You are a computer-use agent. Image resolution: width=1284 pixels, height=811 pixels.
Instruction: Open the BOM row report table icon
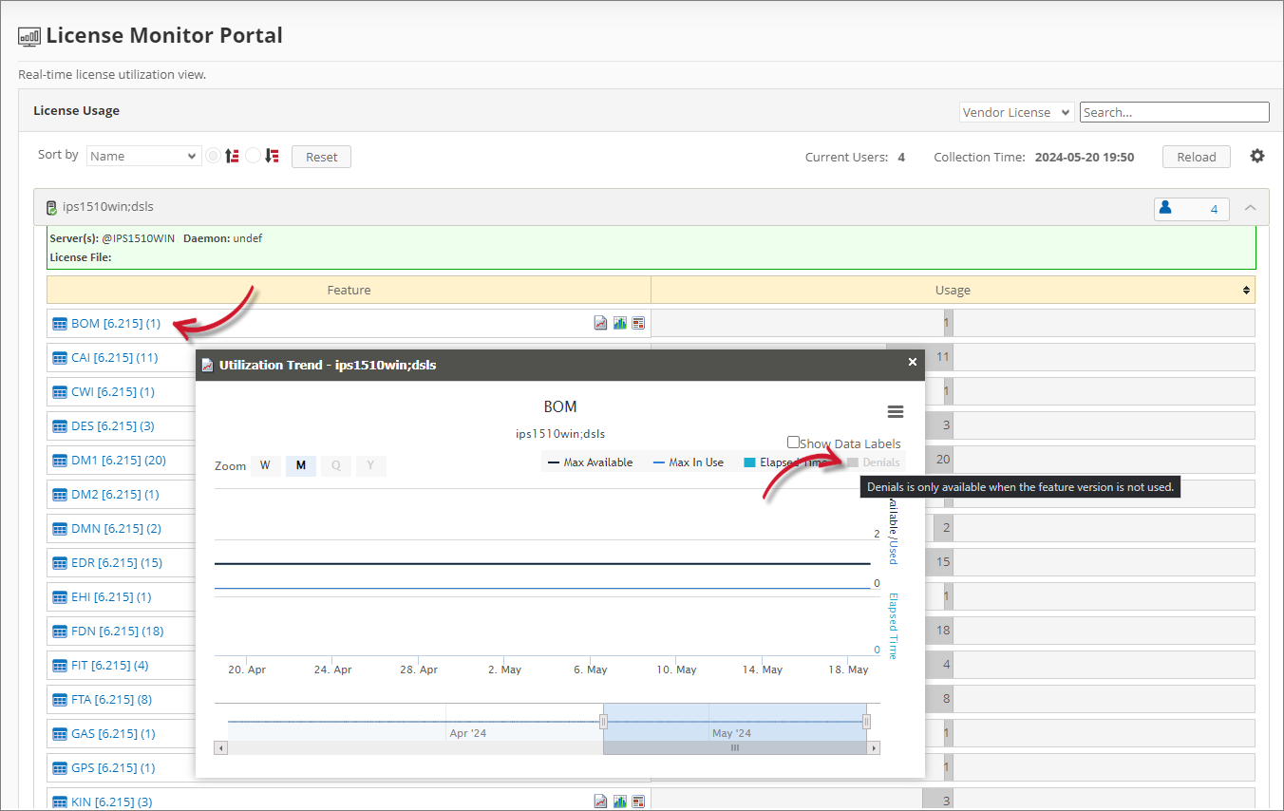(638, 323)
